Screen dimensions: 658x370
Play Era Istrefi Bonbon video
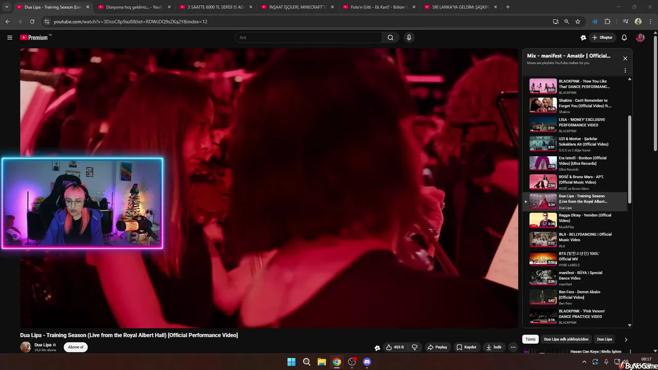[x=575, y=162]
